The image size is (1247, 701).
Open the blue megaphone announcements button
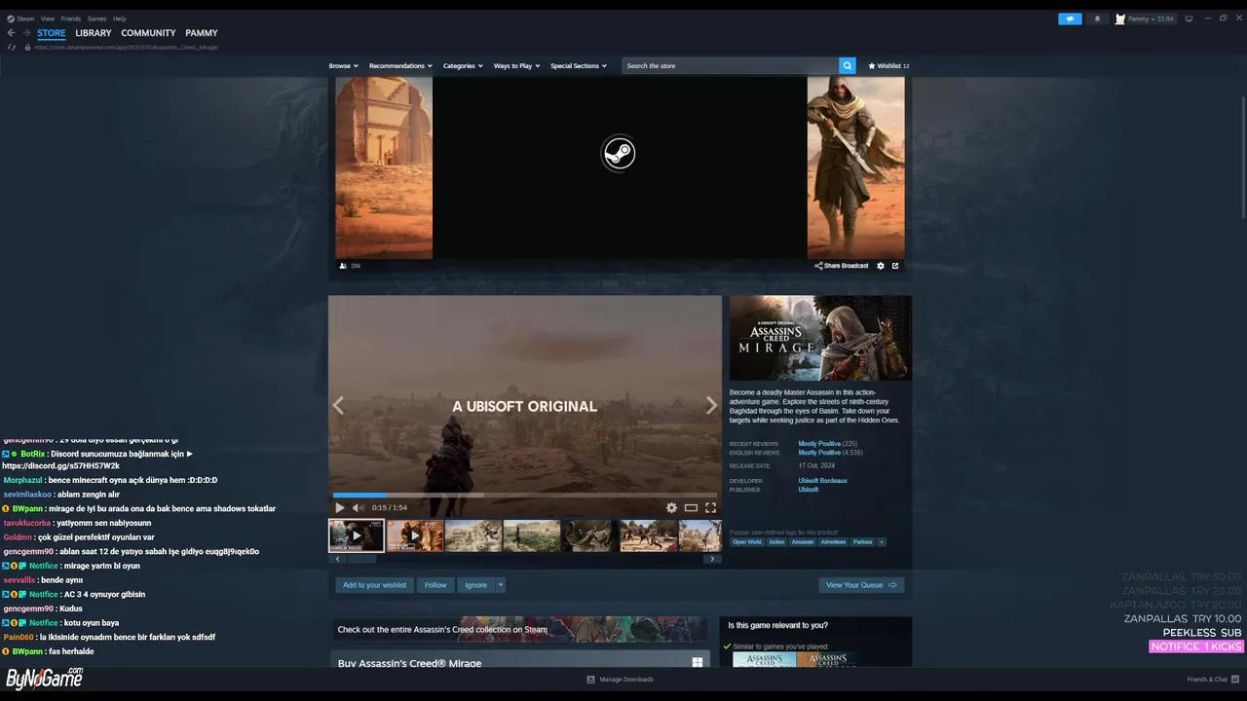click(1070, 18)
